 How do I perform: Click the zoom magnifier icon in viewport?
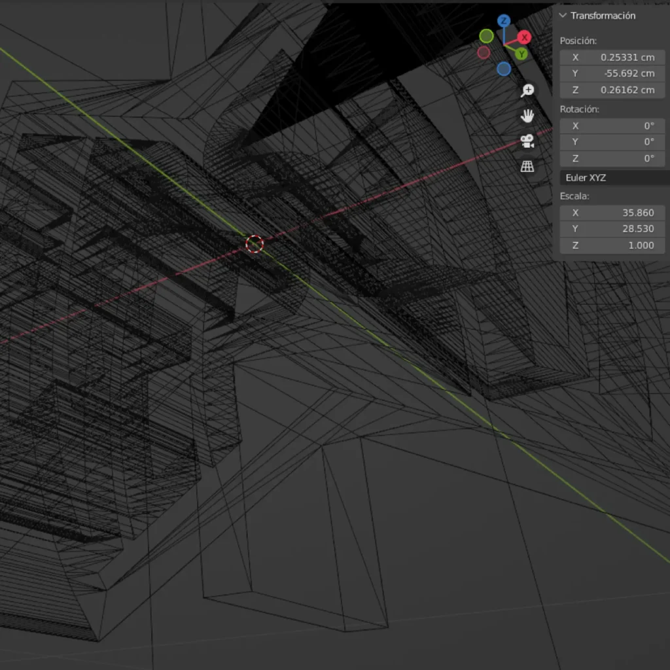527,90
